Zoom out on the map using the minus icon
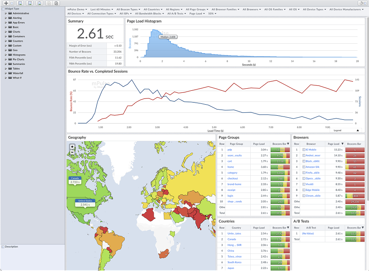Image resolution: width=369 pixels, height=271 pixels. tap(72, 152)
